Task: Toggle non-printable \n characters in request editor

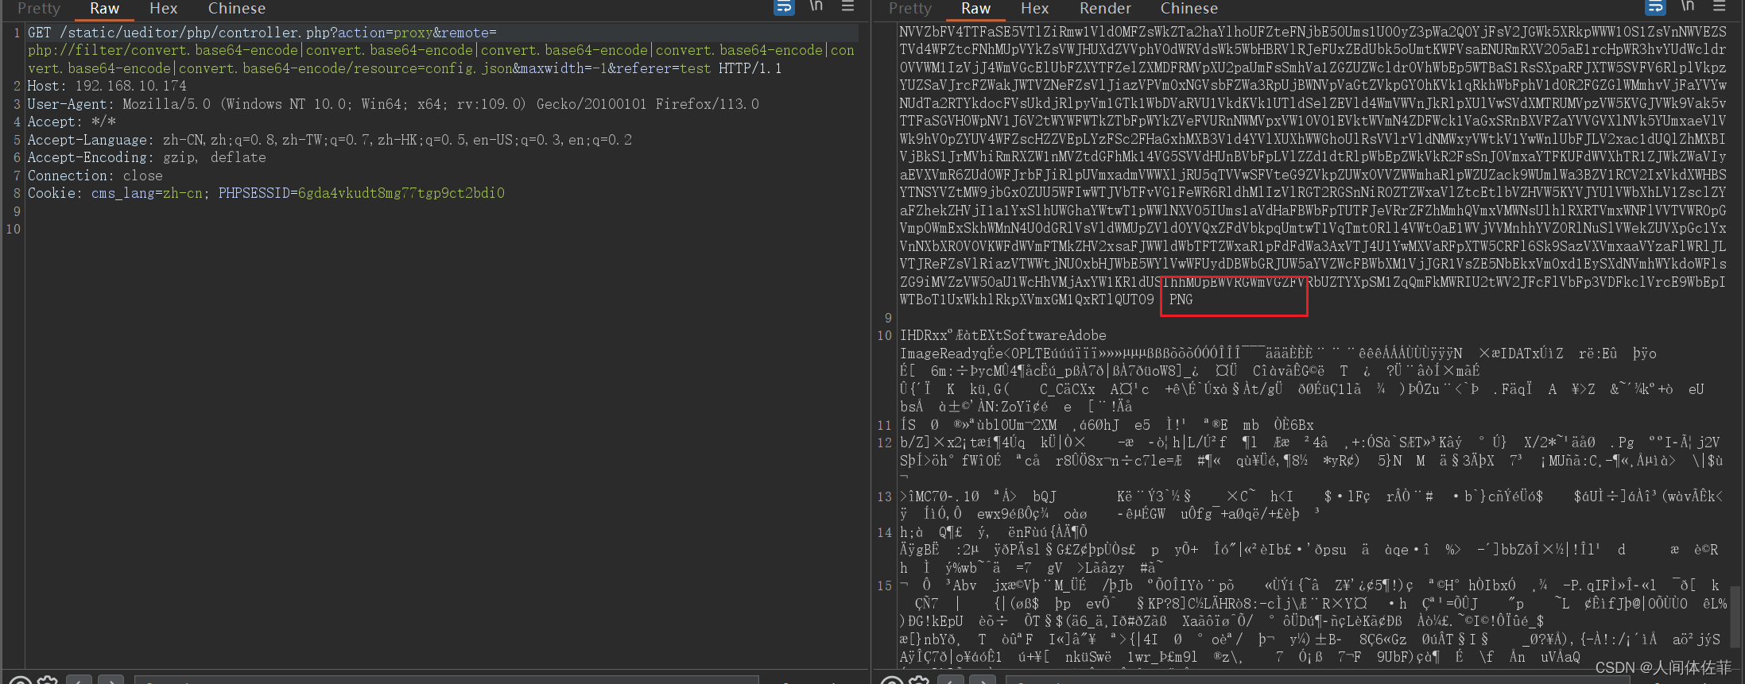Action: click(816, 6)
